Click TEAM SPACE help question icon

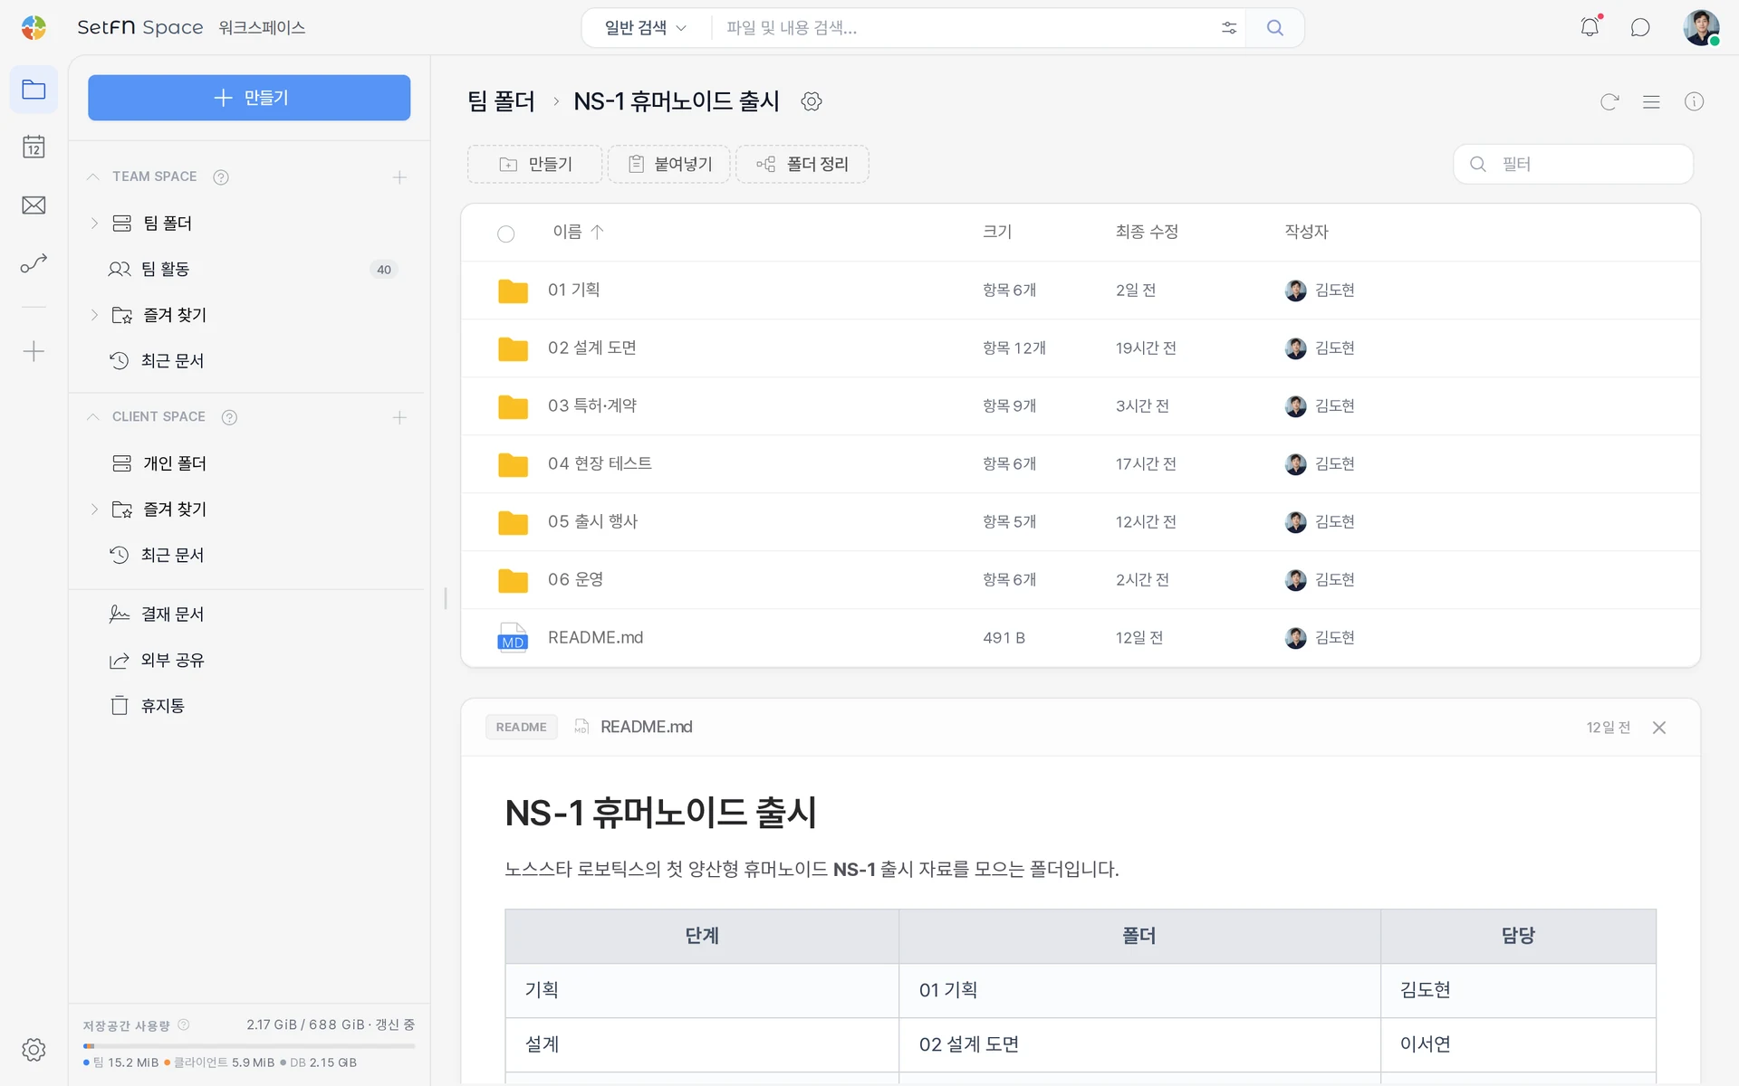tap(221, 177)
